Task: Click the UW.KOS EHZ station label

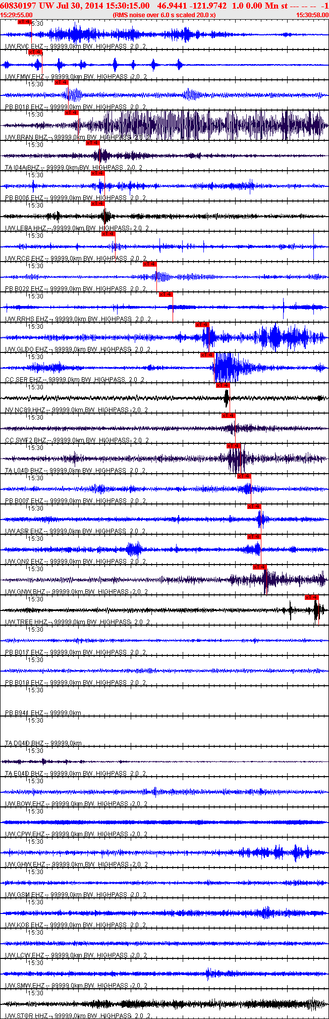Action: [24, 925]
